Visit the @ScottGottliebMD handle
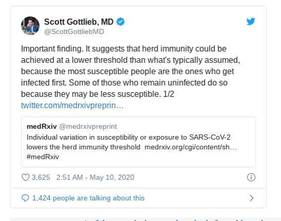 [x=74, y=31]
